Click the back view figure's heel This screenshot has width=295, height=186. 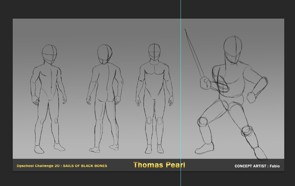[114, 147]
